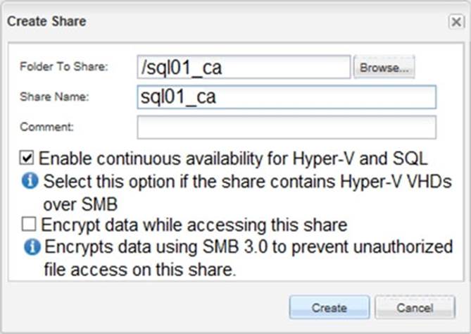Screen dimensions: 471x334
Task: Click into the Share Name text box
Action: (286, 97)
